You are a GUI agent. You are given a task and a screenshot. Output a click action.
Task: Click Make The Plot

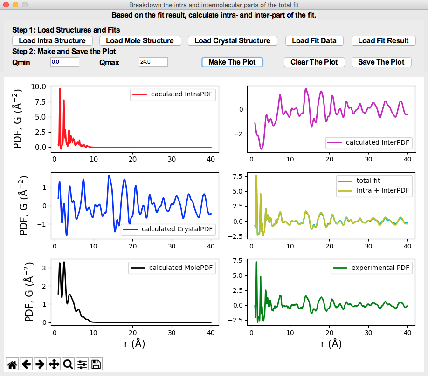(232, 62)
